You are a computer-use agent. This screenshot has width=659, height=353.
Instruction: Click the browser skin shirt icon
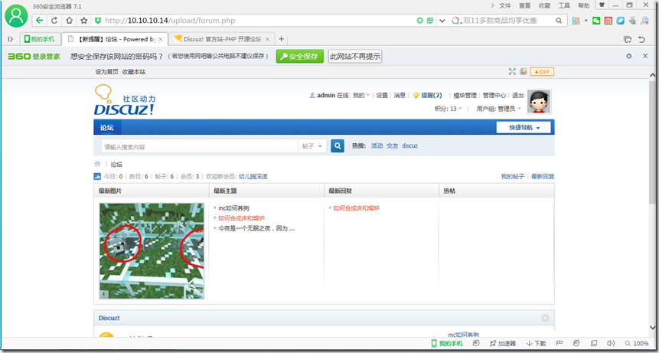pyautogui.click(x=602, y=5)
